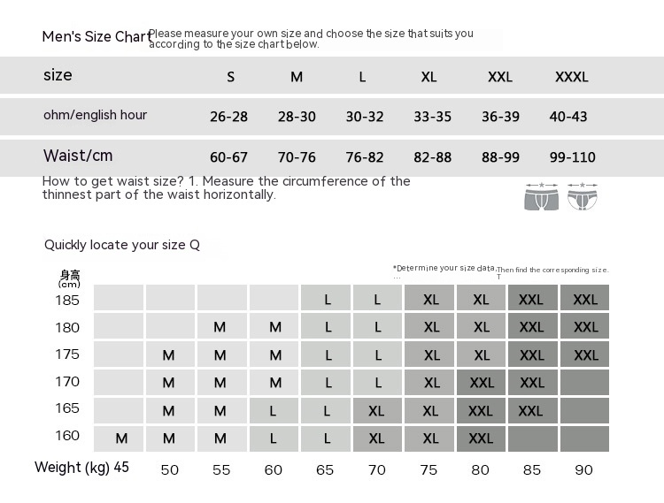Viewport: 664px width, 503px height.
Task: Click the "Waist/cm" row label
Action: click(78, 156)
